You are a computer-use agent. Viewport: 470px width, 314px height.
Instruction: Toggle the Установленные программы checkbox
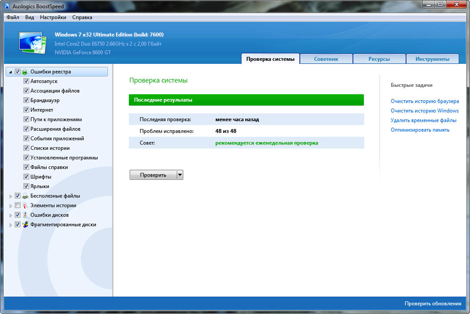point(26,158)
